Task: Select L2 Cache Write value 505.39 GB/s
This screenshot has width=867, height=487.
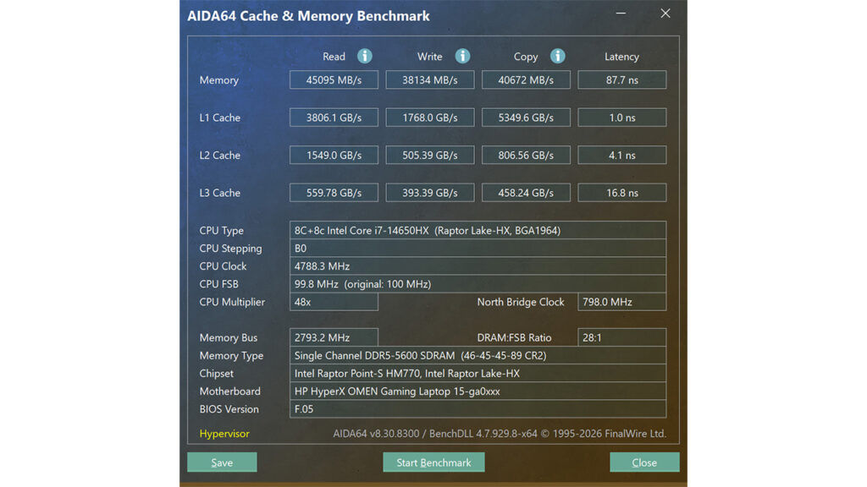Action: pyautogui.click(x=429, y=155)
